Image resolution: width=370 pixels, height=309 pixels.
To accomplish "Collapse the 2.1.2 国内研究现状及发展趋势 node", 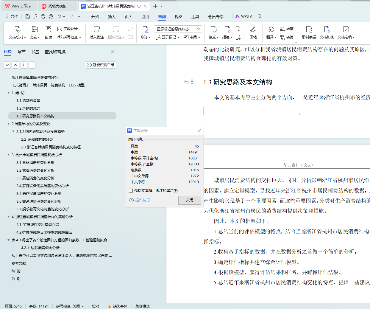I will (x=13, y=131).
